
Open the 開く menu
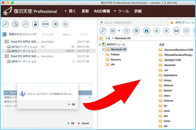tap(70, 11)
